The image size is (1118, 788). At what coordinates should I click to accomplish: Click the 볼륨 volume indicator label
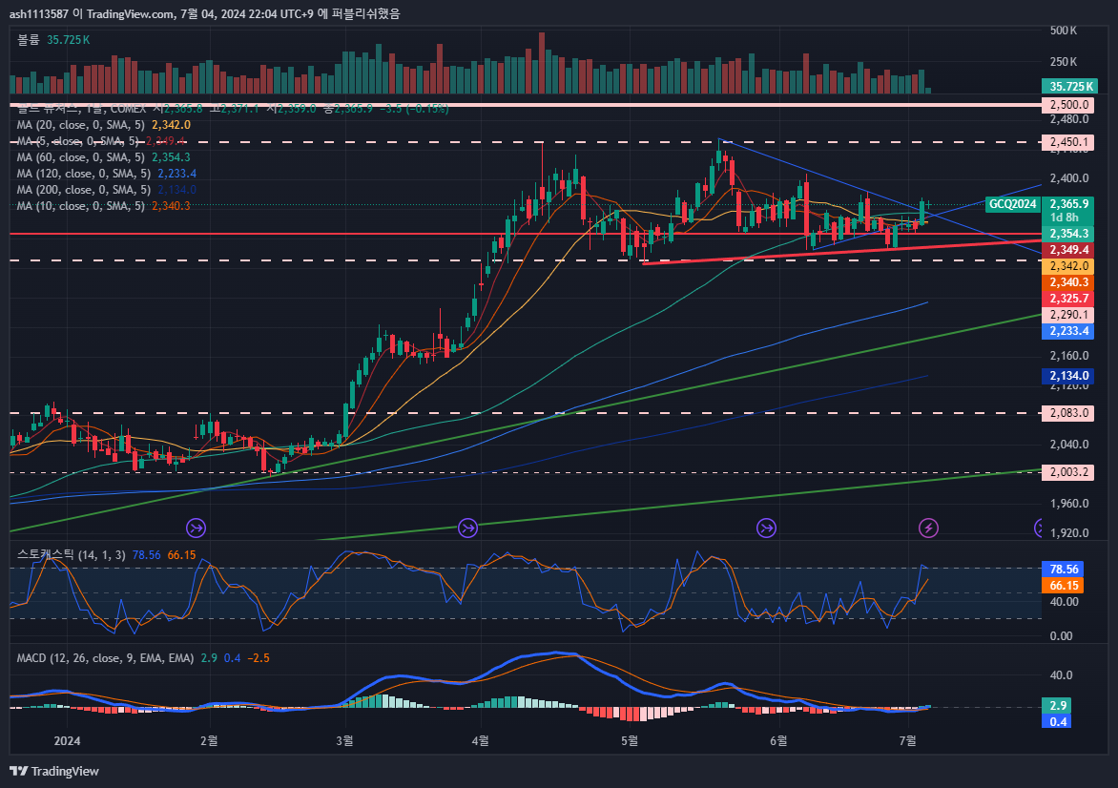point(29,40)
